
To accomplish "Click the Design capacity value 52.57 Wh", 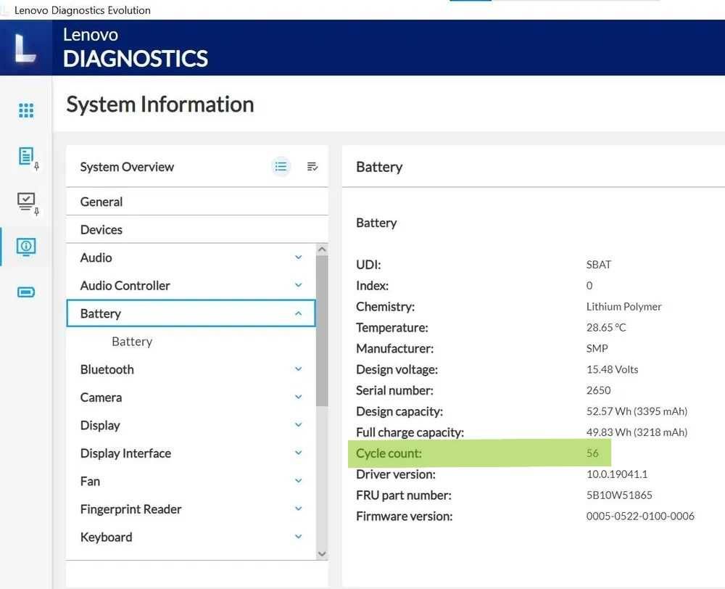I will 637,411.
